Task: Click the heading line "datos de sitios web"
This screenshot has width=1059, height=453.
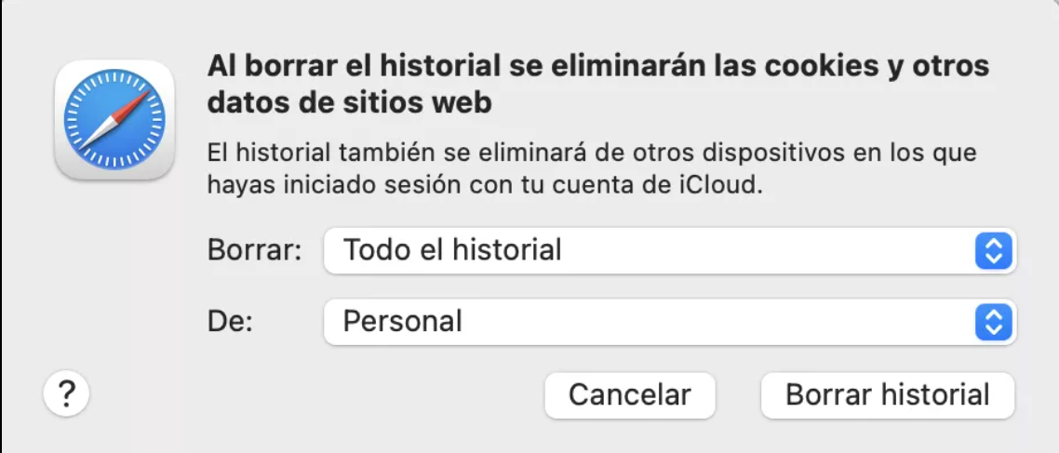Action: (x=349, y=102)
